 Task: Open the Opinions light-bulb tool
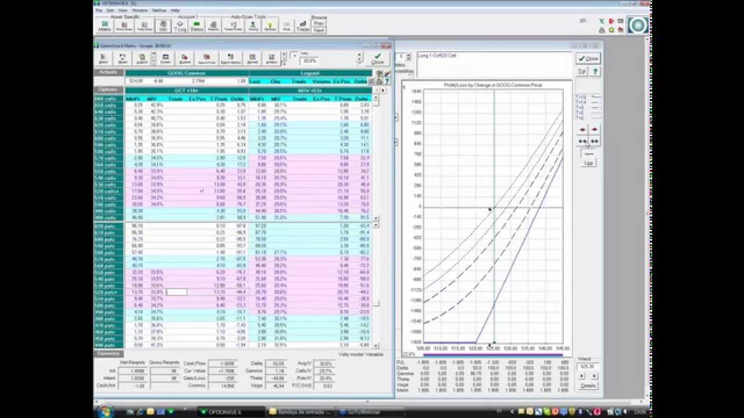[270, 26]
